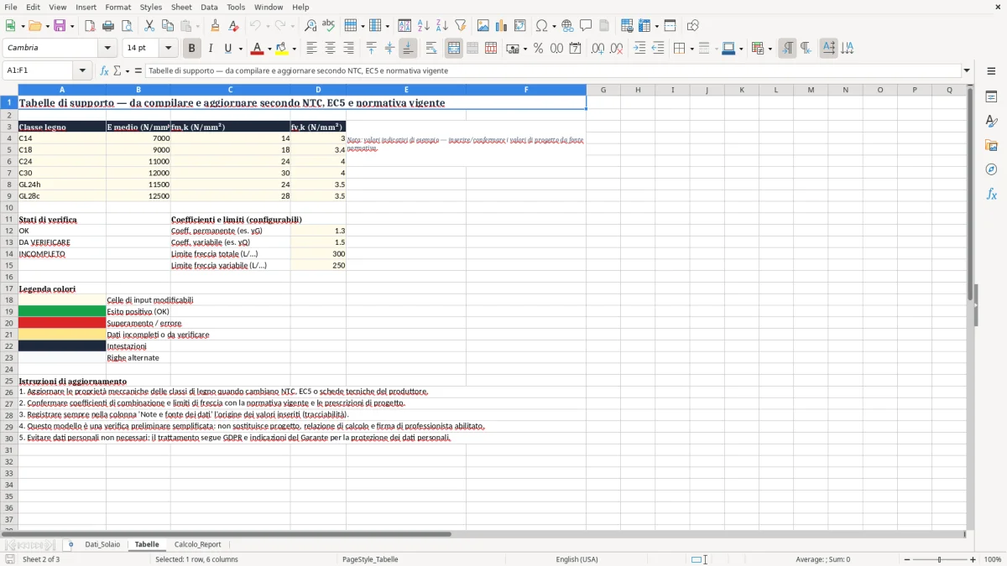Click the Export as PDF icon
The height and width of the screenshot is (566, 1007).
90,26
